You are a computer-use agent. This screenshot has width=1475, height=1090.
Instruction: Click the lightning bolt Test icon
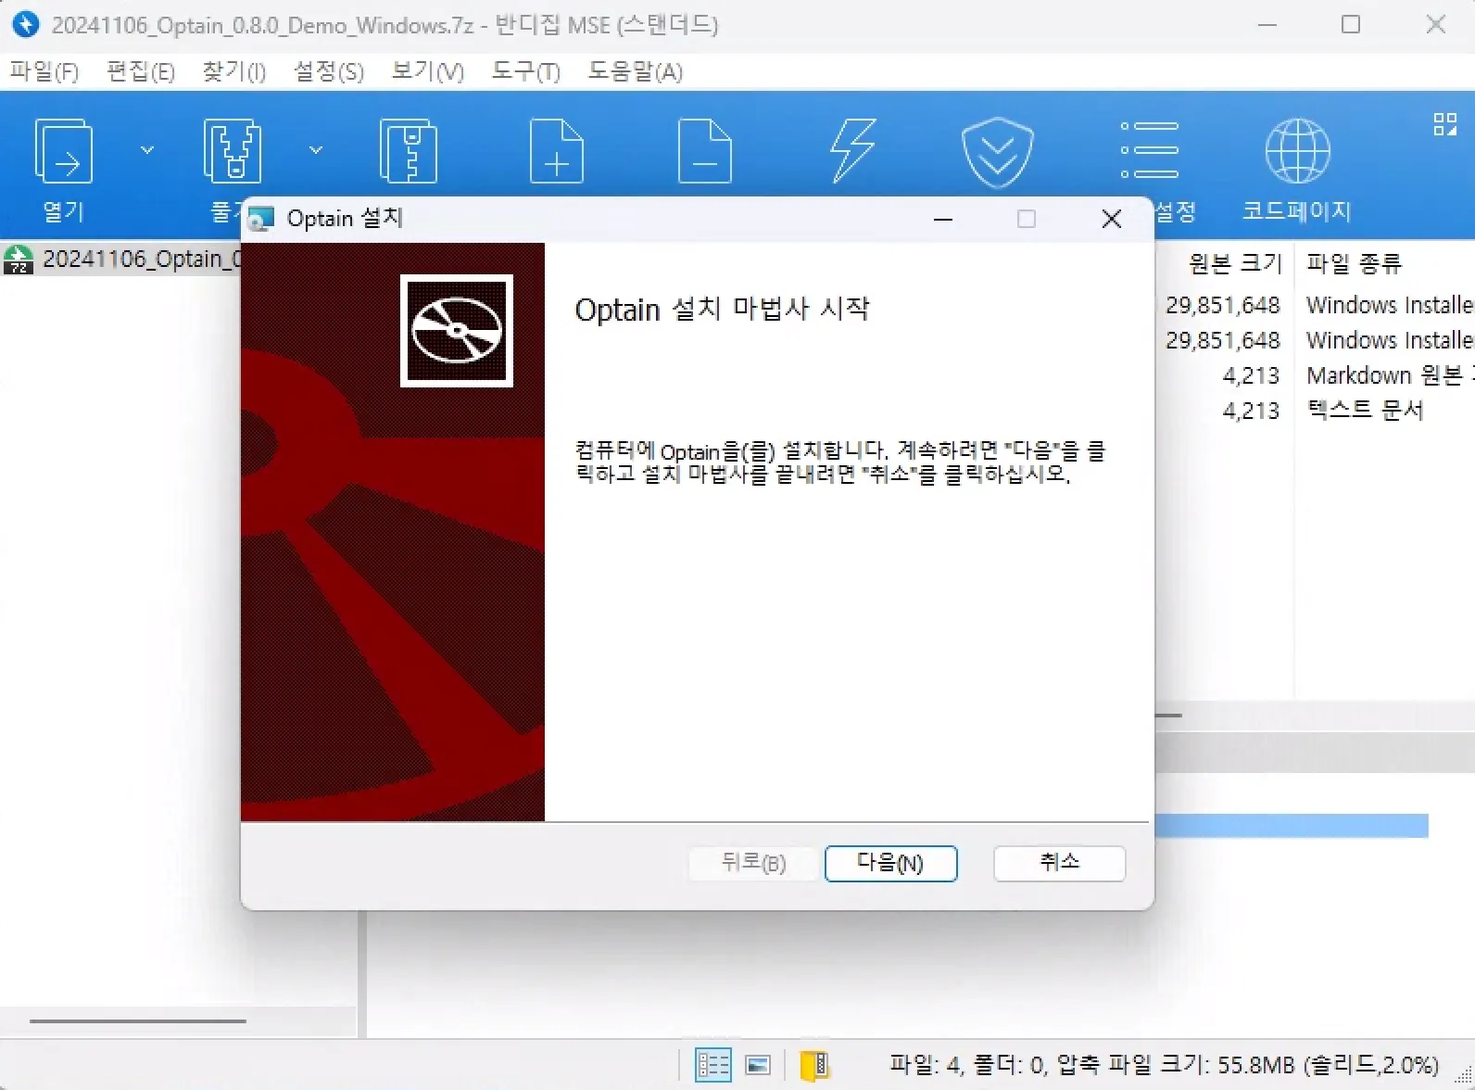pos(852,152)
